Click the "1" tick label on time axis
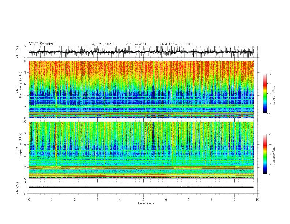The image size is (290, 224). (52, 199)
